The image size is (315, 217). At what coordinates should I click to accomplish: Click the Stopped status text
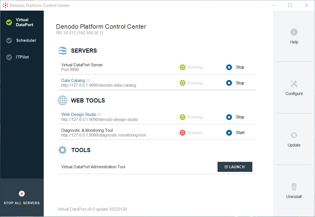coord(195,133)
